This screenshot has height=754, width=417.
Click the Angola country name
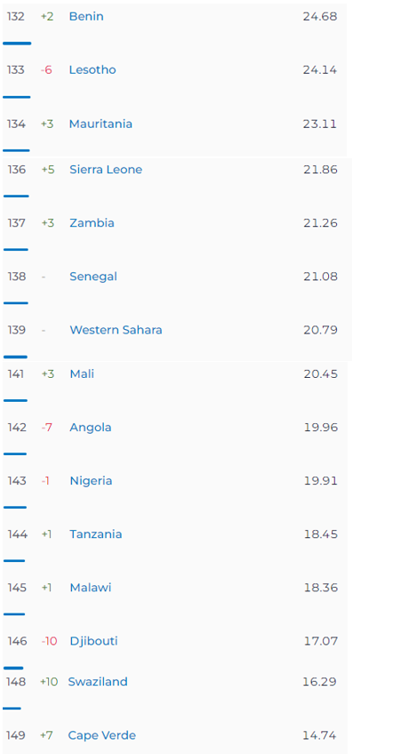(x=91, y=428)
